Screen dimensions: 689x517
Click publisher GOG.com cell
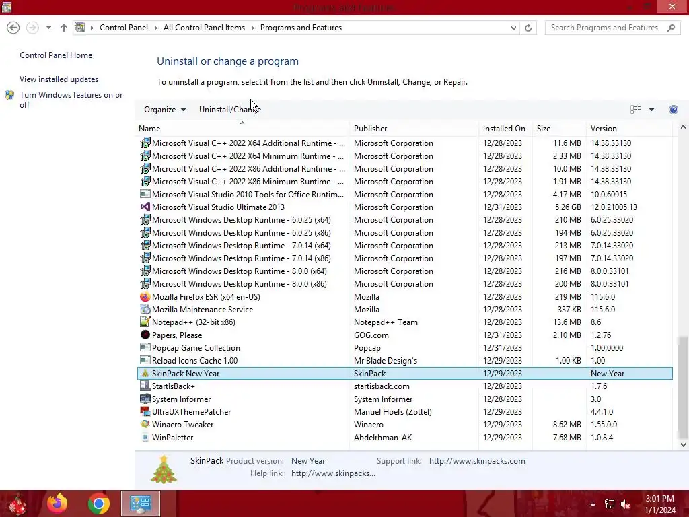371,335
